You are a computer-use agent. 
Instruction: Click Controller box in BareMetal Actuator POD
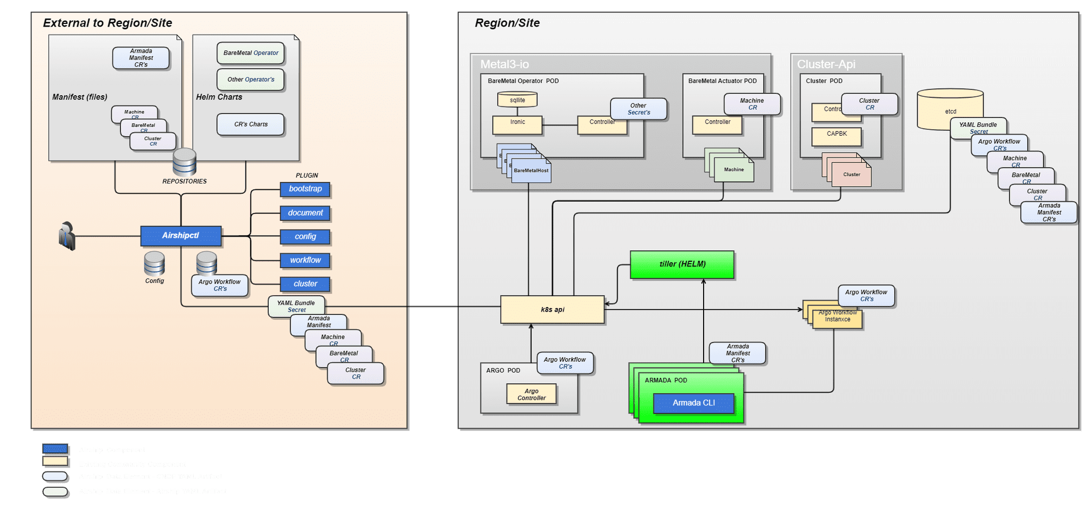(717, 125)
